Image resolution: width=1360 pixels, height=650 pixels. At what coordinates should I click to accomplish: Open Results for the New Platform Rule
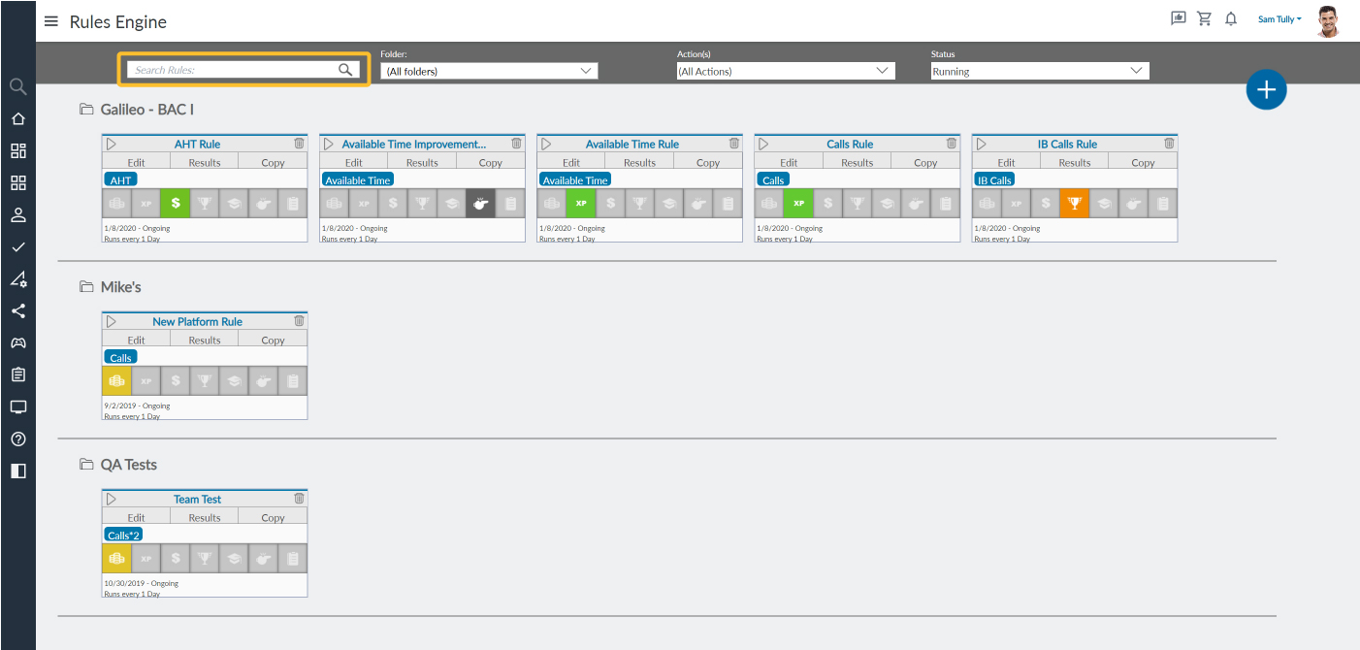(204, 339)
